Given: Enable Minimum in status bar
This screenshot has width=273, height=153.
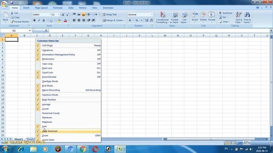Looking at the screenshot, I should coord(68,118).
